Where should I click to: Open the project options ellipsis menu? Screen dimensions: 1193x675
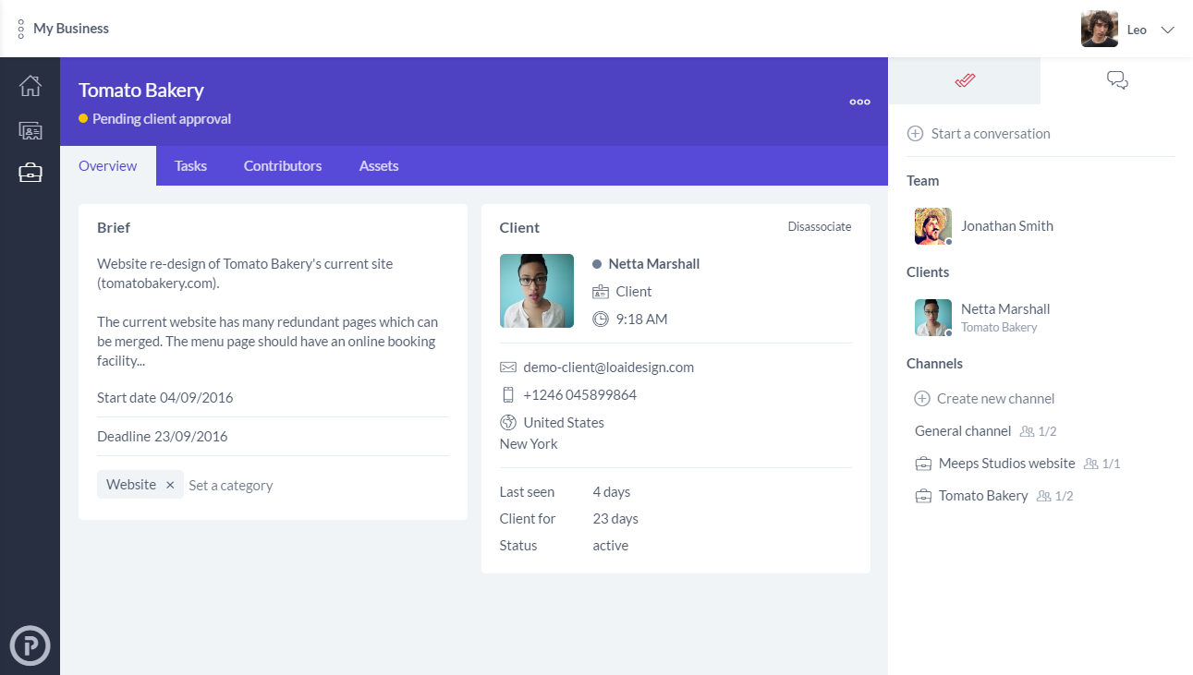point(859,102)
